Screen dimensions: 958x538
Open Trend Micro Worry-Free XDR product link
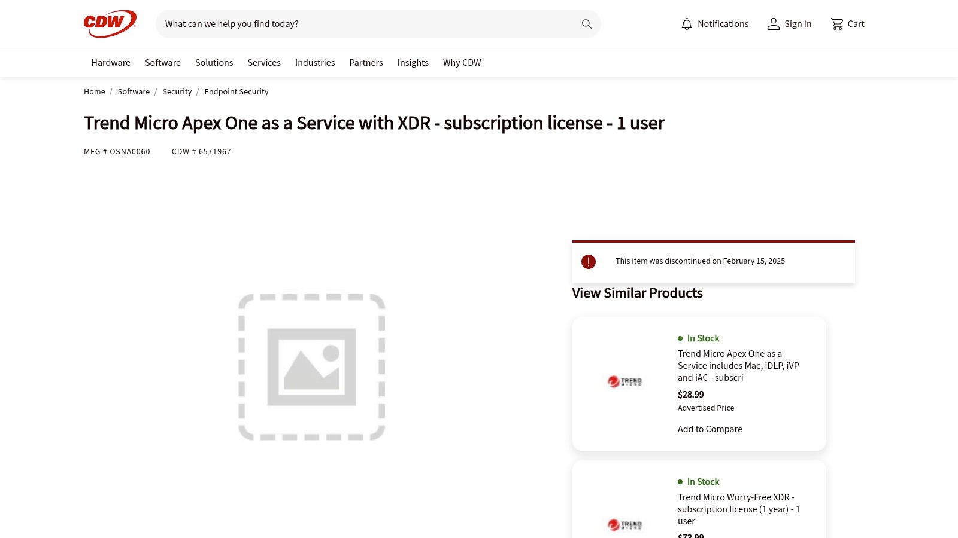point(738,509)
